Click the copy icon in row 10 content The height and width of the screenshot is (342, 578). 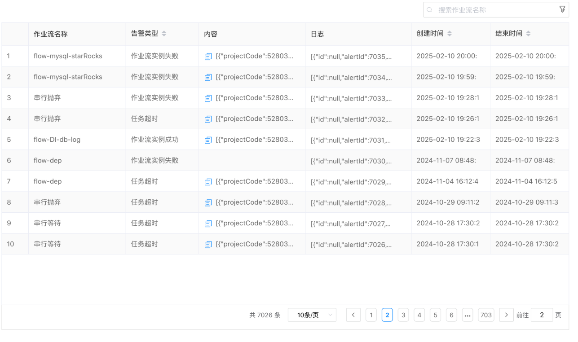tap(208, 245)
